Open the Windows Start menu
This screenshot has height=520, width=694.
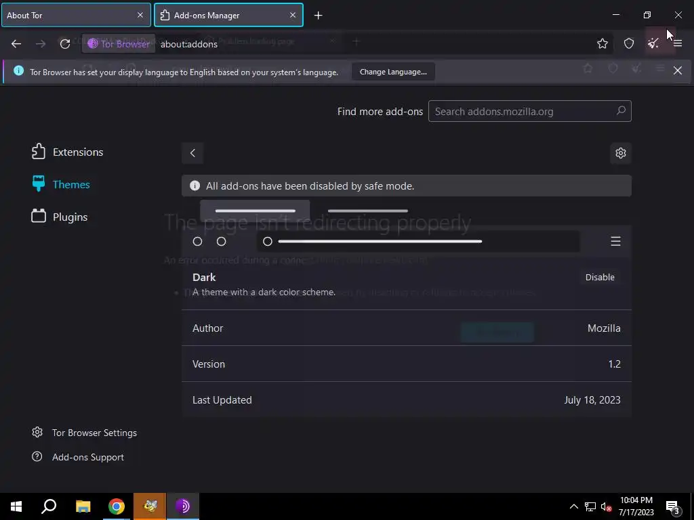[16, 506]
